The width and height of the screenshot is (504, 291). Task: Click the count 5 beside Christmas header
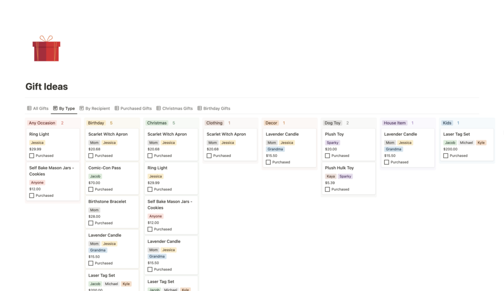pyautogui.click(x=174, y=123)
